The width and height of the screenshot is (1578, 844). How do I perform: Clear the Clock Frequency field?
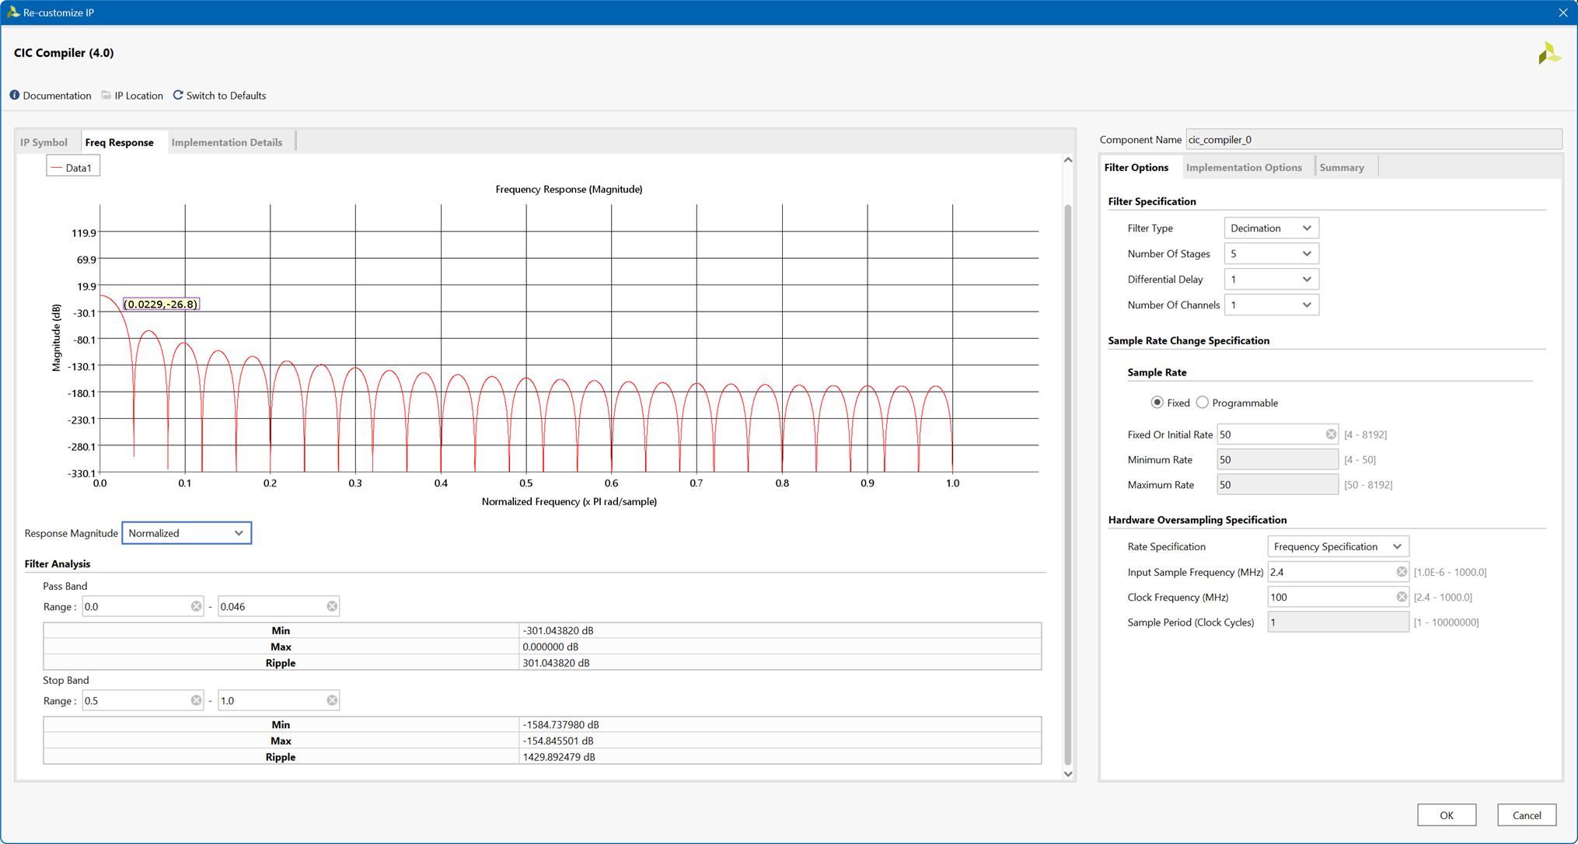point(1402,597)
